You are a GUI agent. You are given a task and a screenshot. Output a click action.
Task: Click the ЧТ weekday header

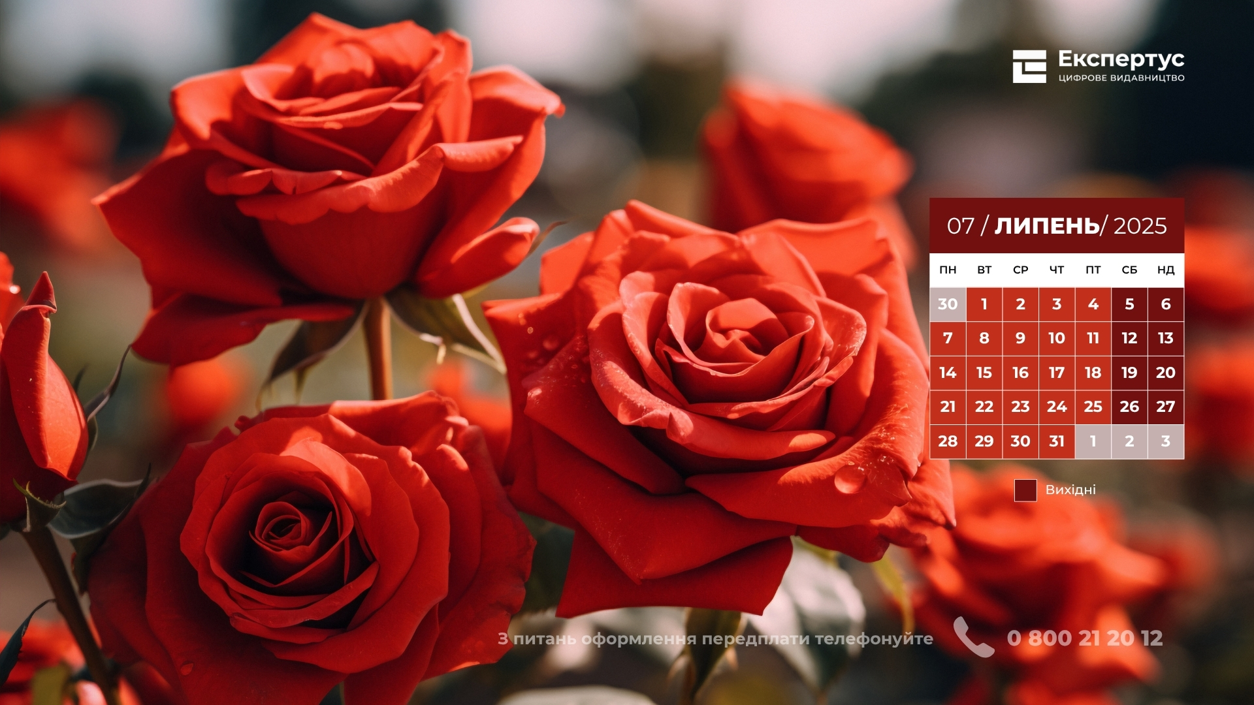click(1057, 270)
